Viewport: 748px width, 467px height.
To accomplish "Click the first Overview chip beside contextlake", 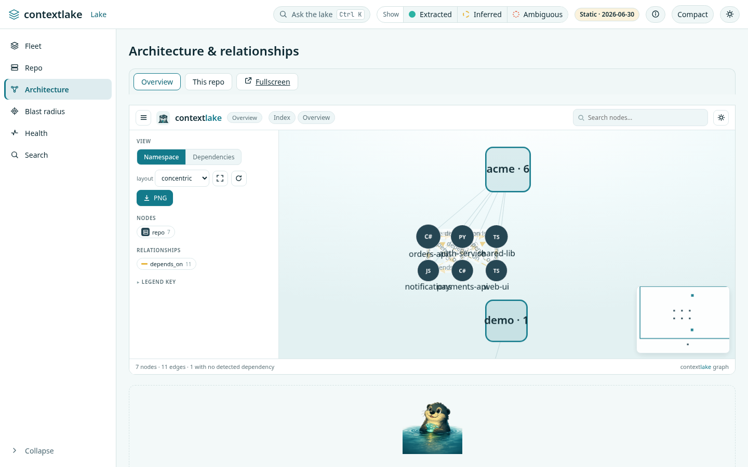I will point(245,118).
